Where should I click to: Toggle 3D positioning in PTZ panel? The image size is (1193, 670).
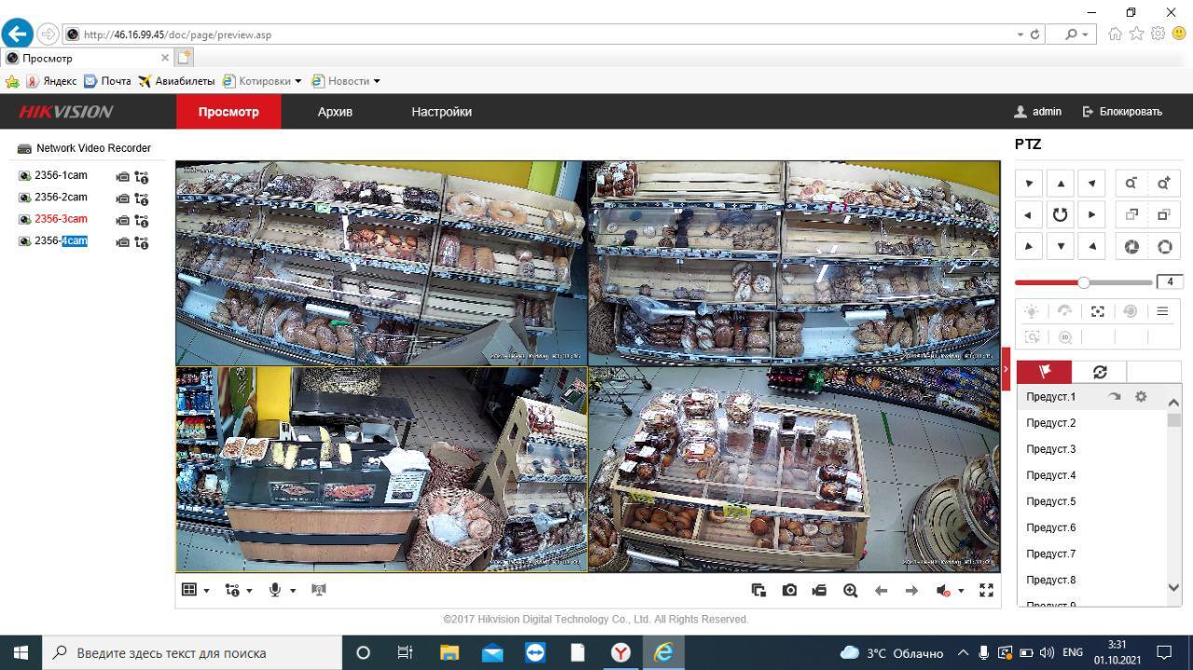(x=1064, y=337)
